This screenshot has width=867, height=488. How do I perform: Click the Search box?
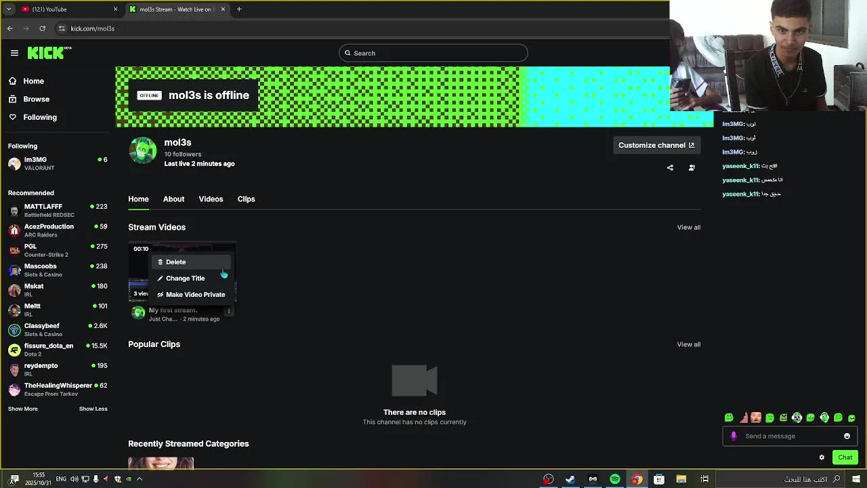coord(433,53)
